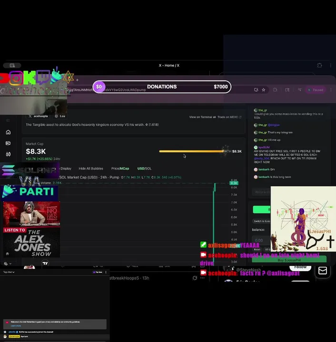Click the the_gr "Hit me up" chat message
The image size is (336, 342).
(267, 140)
